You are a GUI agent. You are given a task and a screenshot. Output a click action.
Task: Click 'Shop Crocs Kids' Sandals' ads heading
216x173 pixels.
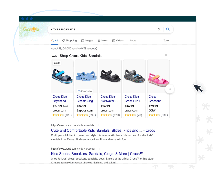pos(81,56)
